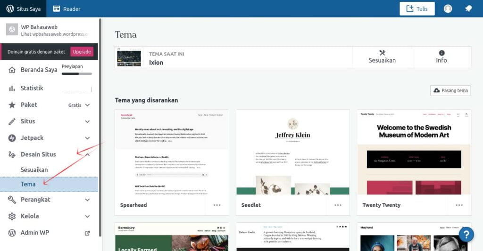
Task: Open Spearhead theme options ellipsis
Action: (x=217, y=205)
